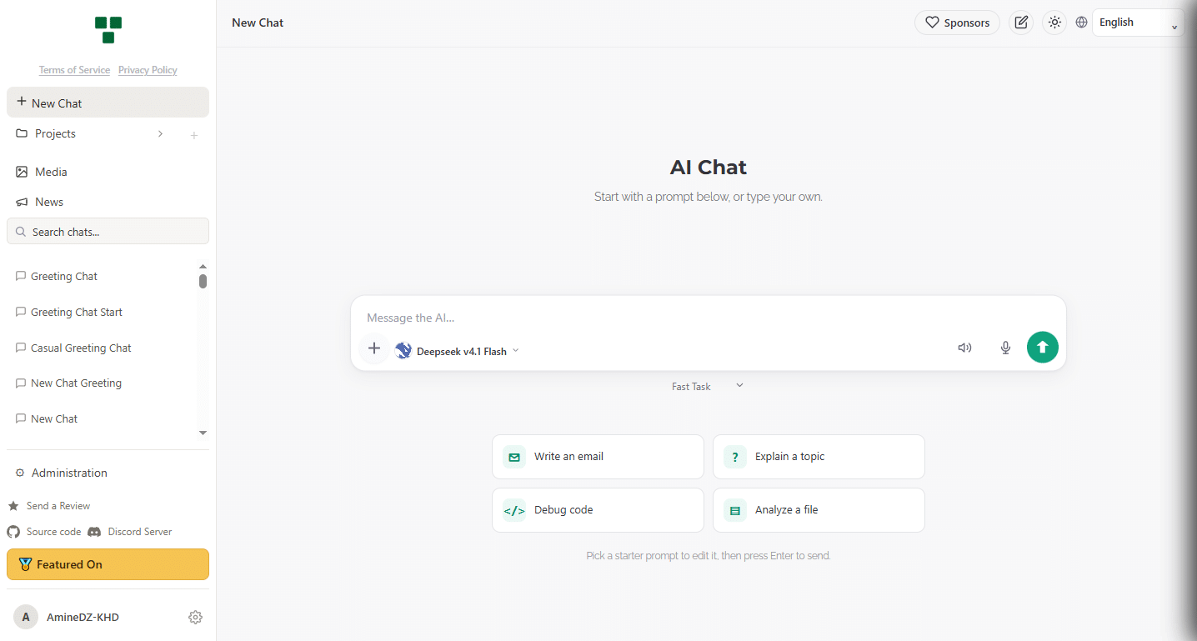Click the green squares app logo
The image size is (1197, 641).
[108, 30]
